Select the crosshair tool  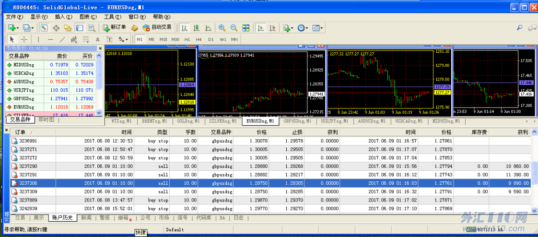23,39
